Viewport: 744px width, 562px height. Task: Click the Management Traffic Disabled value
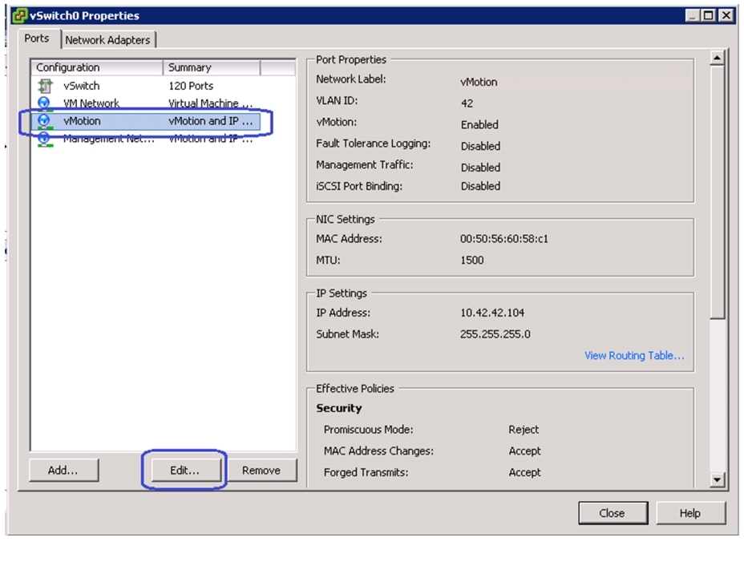tap(481, 168)
